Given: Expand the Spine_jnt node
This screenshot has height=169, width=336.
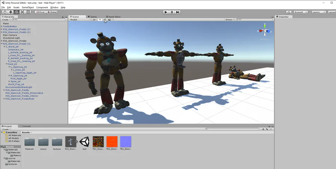Looking at the screenshot, I should point(9,82).
